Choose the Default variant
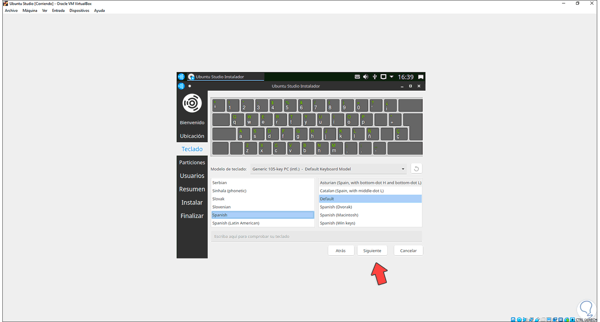The image size is (600, 322). point(370,199)
